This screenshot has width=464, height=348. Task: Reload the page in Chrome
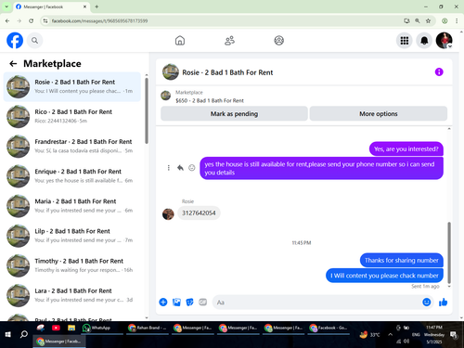pyautogui.click(x=31, y=20)
